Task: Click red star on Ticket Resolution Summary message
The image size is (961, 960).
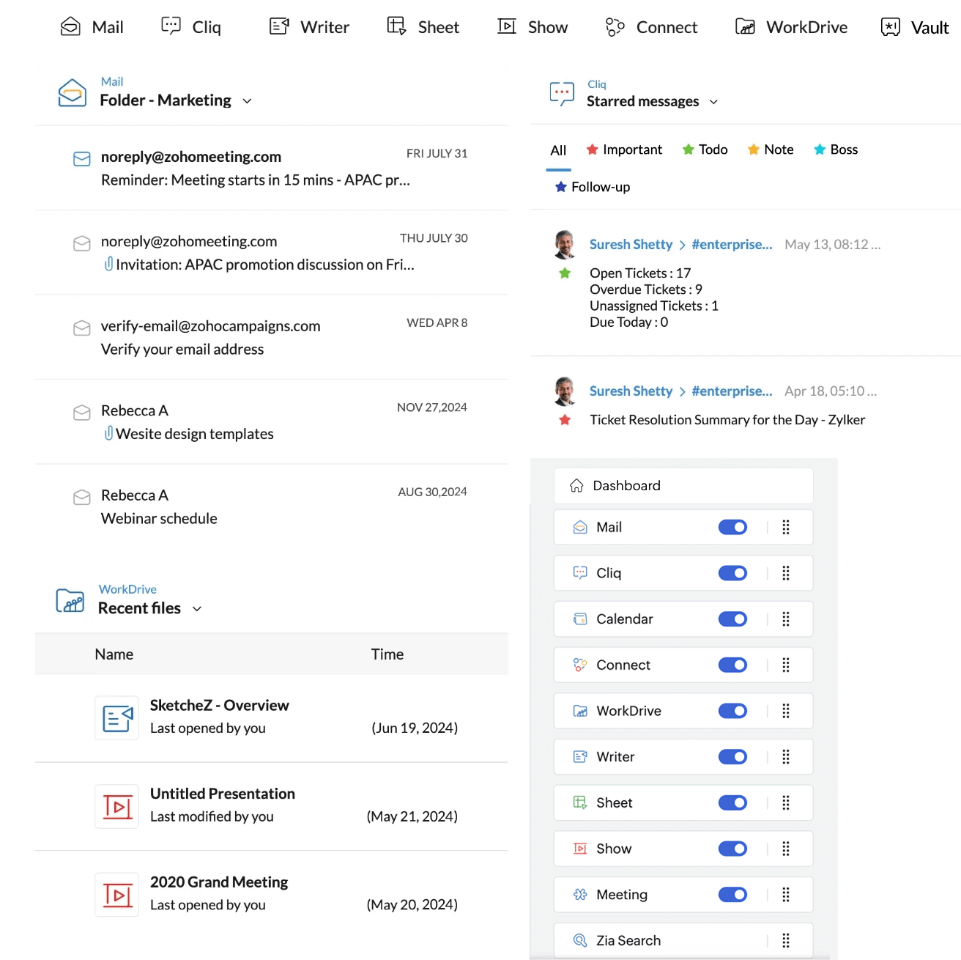Action: pyautogui.click(x=565, y=420)
